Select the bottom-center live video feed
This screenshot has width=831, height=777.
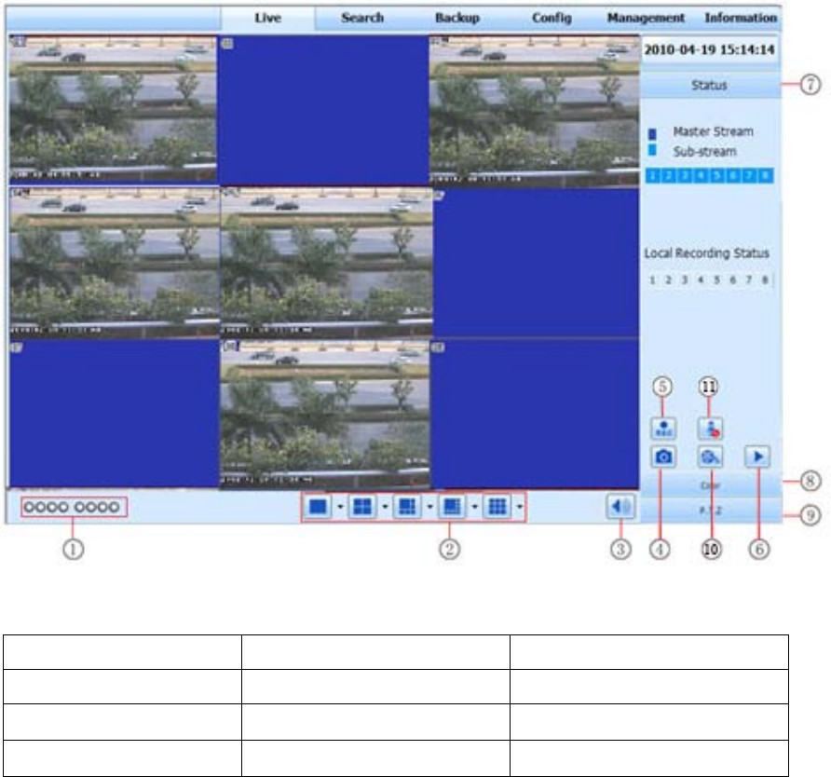coord(324,415)
